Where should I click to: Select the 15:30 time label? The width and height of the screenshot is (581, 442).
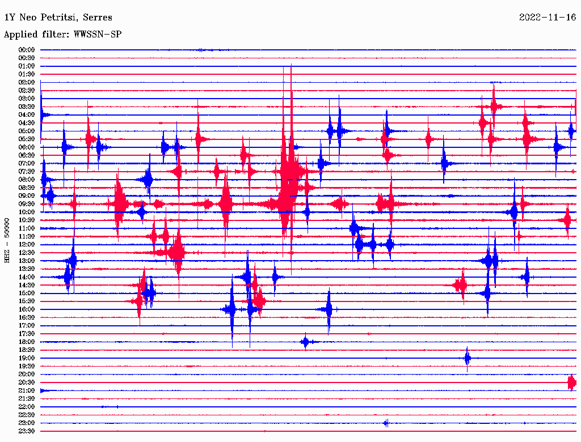tap(26, 301)
